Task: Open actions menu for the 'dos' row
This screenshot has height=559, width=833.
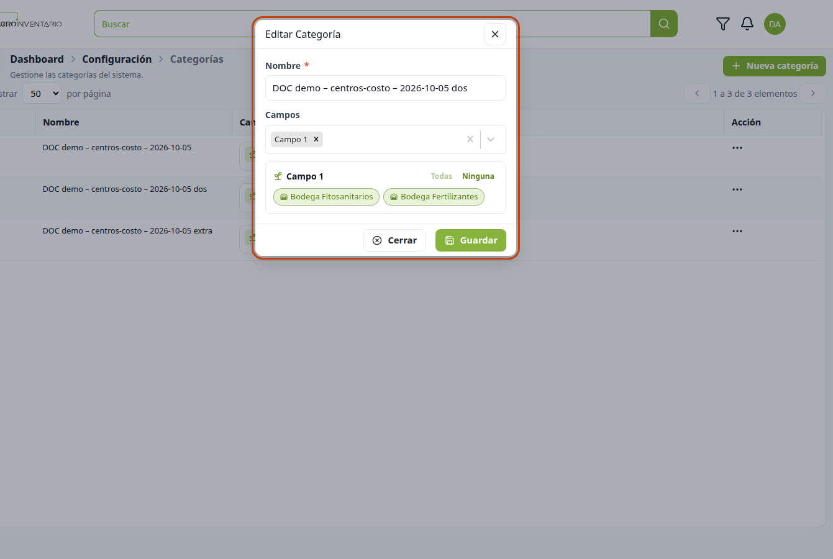Action: click(x=737, y=189)
